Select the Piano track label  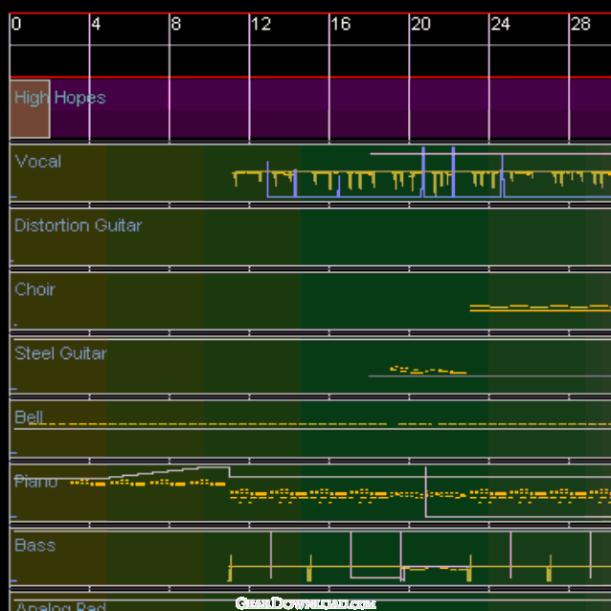pyautogui.click(x=35, y=482)
